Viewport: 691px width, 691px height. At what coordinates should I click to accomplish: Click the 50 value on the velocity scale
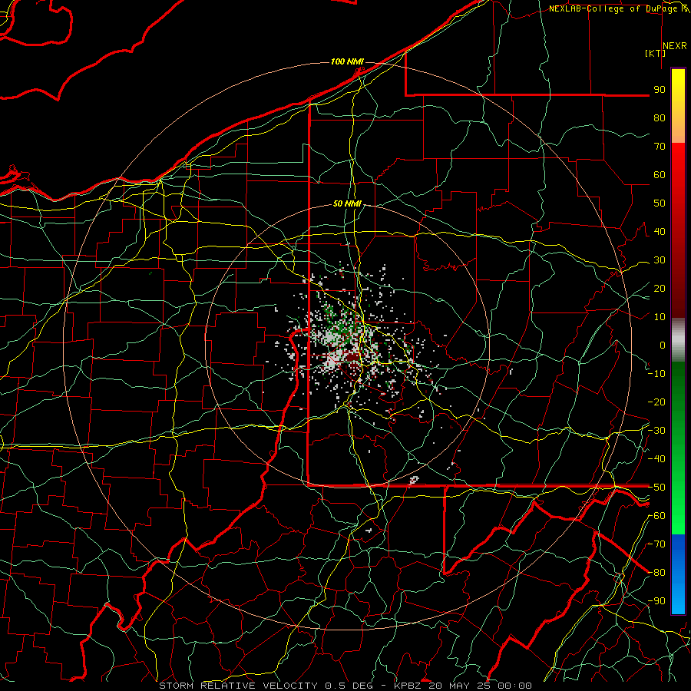[x=660, y=203]
